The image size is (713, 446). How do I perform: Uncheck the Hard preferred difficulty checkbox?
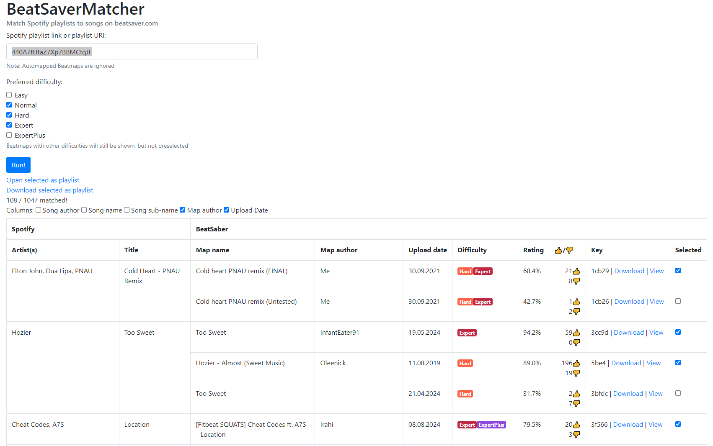(x=9, y=115)
